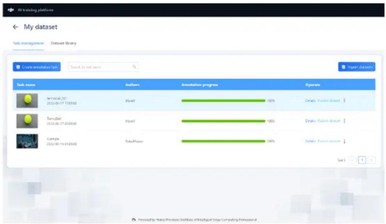Click the AI training platform title
The height and width of the screenshot is (224, 386).
[36, 10]
